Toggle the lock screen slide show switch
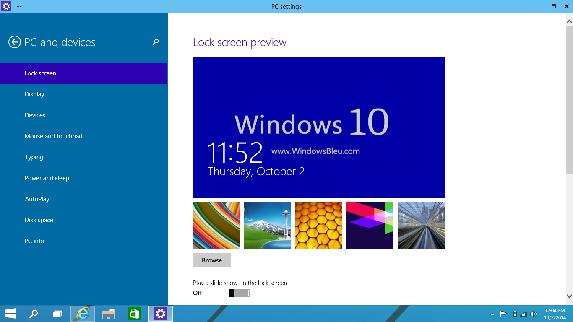 (238, 292)
